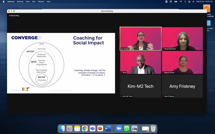Click the 'Coaching, climate change' citation text
This screenshot has height=134, width=215.
(90, 73)
